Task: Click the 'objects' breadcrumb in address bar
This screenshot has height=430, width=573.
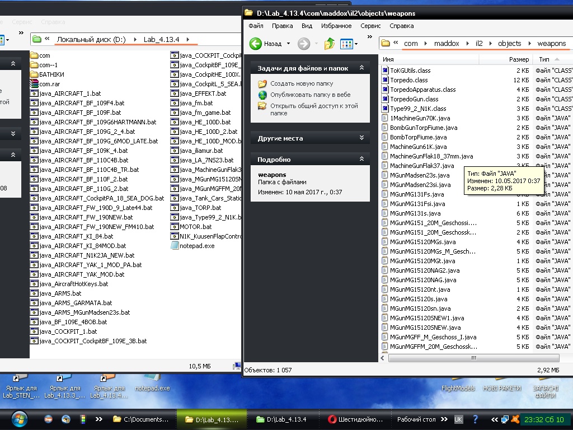Action: (x=509, y=44)
